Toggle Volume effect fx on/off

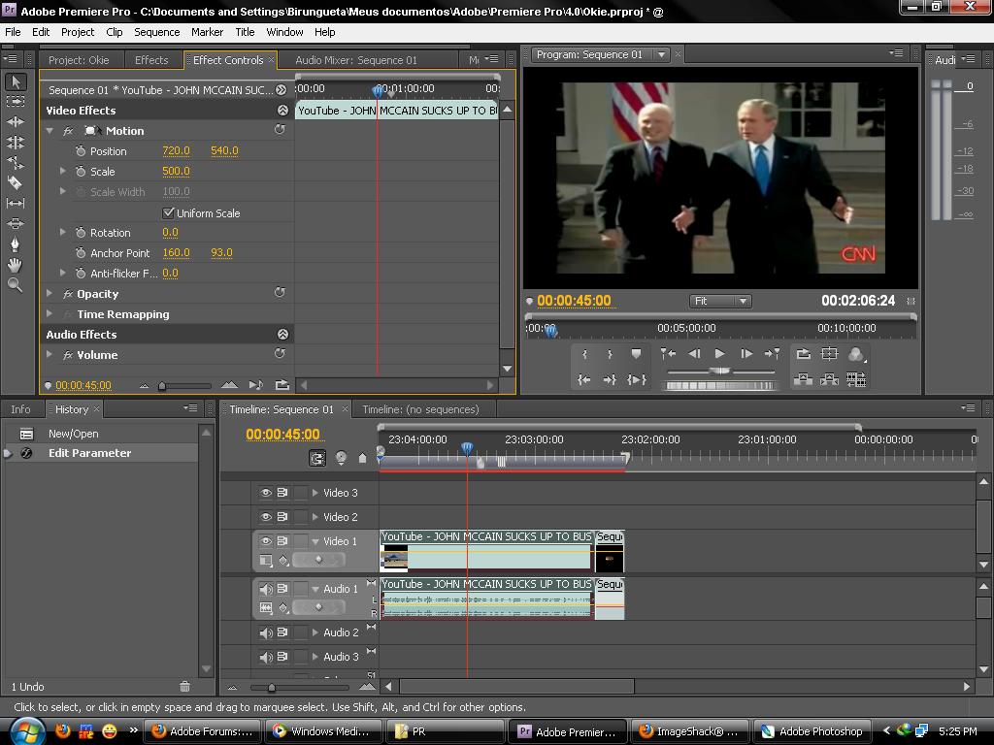[x=69, y=355]
